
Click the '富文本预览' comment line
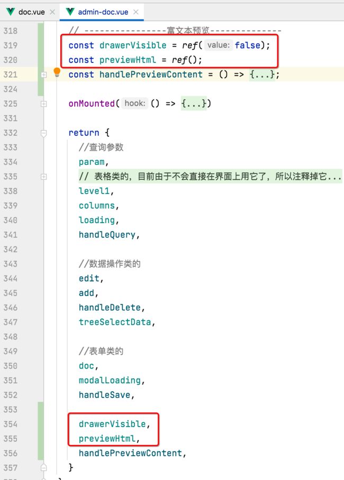pos(175,31)
